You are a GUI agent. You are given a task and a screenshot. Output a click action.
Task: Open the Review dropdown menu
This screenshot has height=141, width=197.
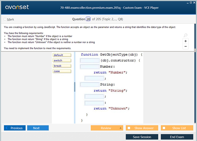[107, 128]
